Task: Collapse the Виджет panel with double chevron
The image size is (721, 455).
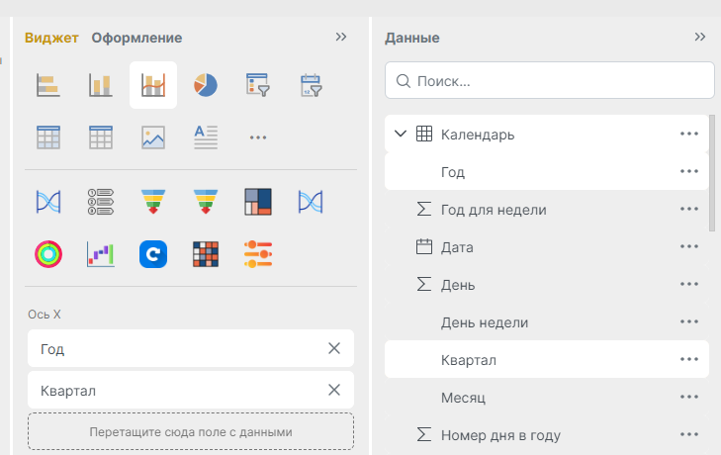Action: pos(341,37)
